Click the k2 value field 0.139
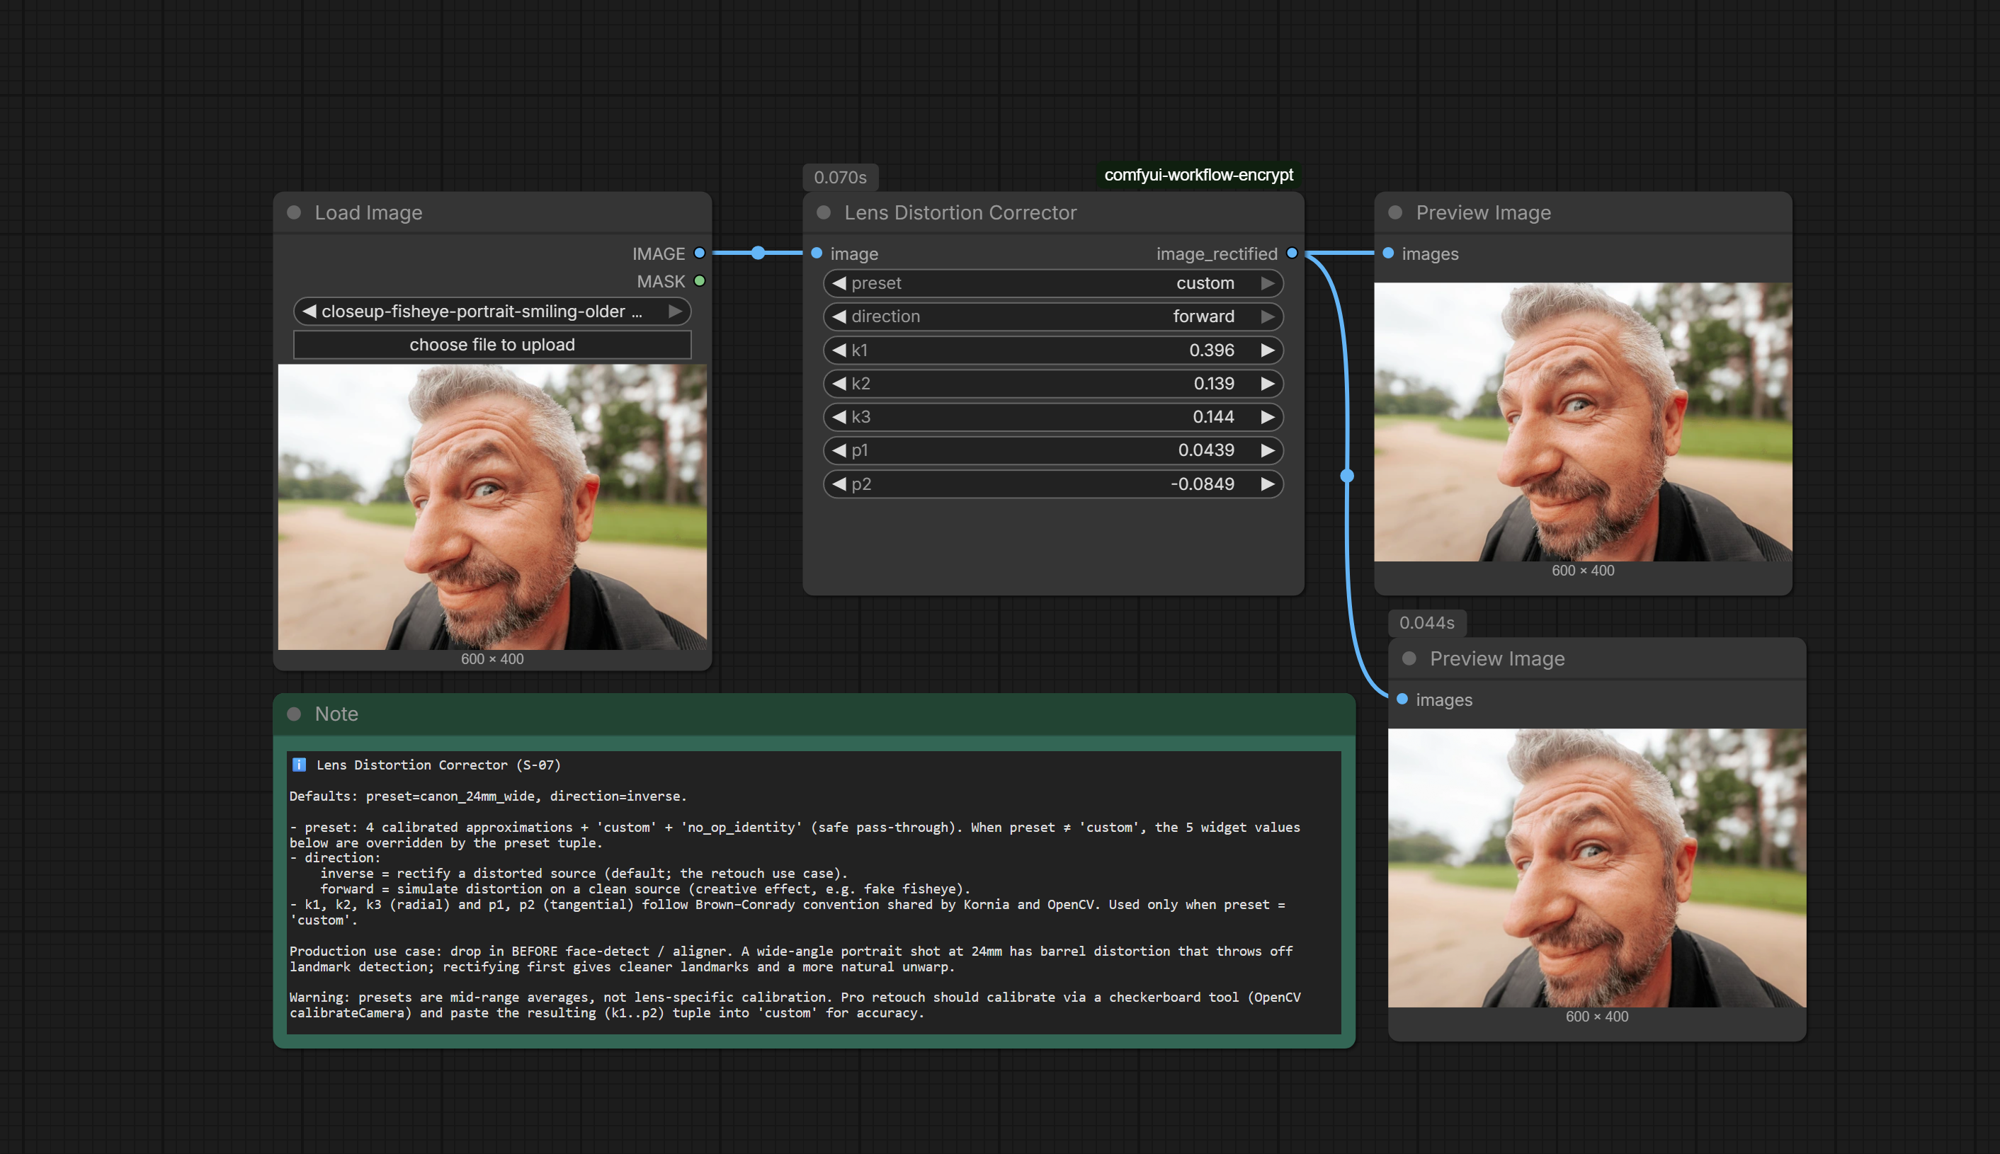Image resolution: width=2000 pixels, height=1154 pixels. pos(1052,384)
